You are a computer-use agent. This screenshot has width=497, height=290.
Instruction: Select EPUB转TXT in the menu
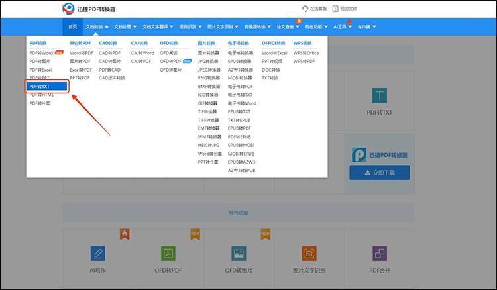[x=239, y=111]
